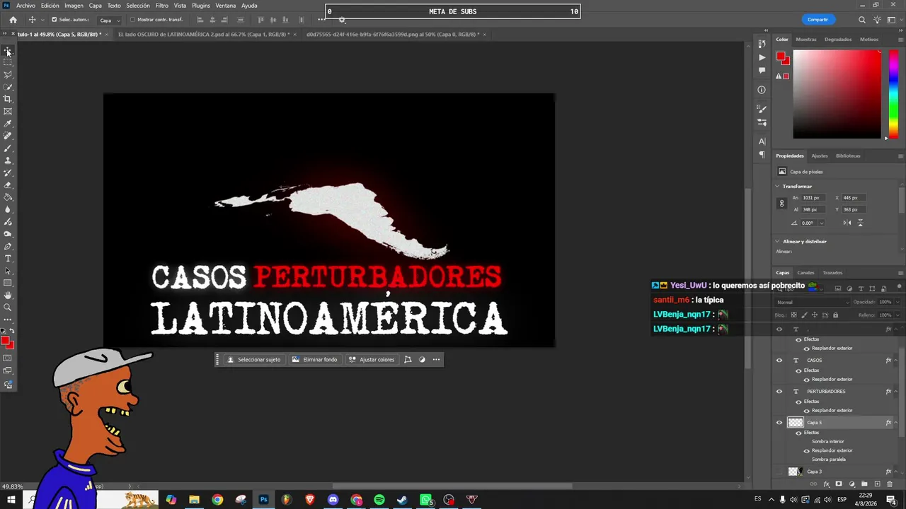Collapse the Alinear y distribuir section
This screenshot has height=509, width=906.
coord(777,242)
